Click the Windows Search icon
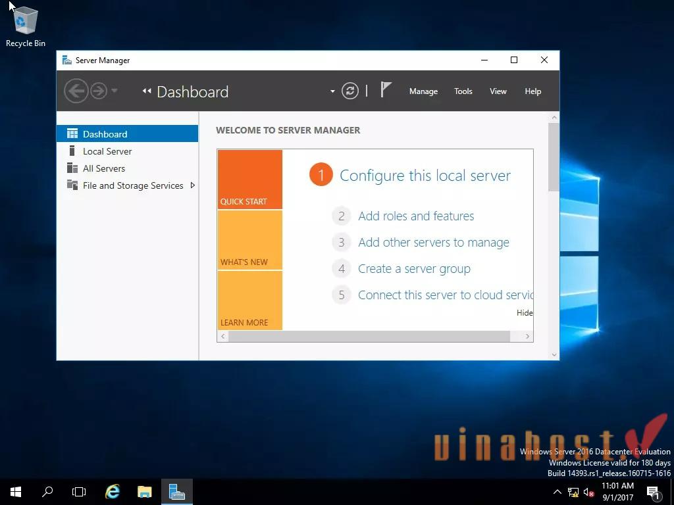674x505 pixels. 47,491
